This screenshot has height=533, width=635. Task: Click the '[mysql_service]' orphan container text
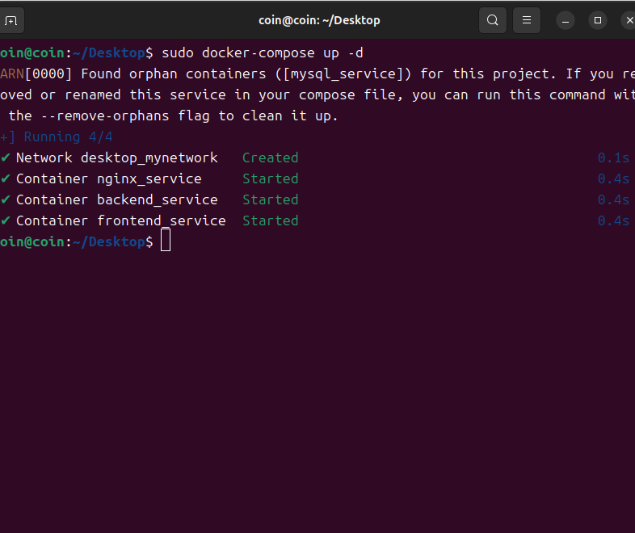pyautogui.click(x=343, y=74)
